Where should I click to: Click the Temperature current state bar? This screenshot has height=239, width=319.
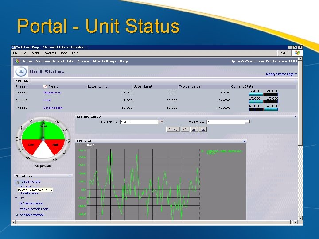[x=263, y=94]
